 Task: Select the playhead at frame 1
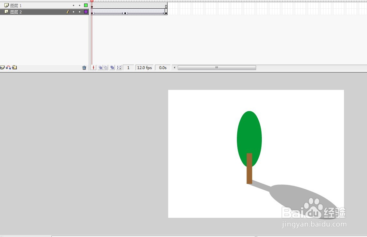point(92,1)
